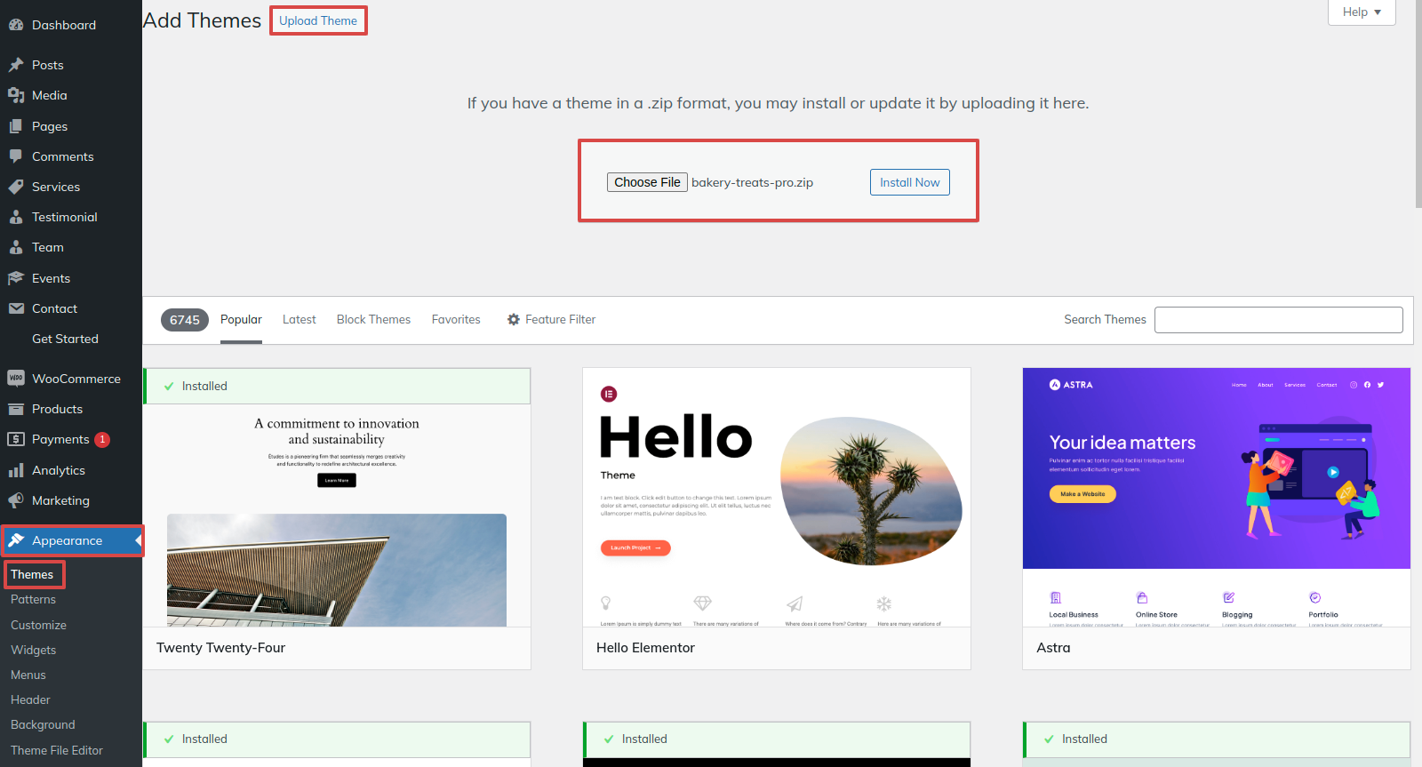Screen dimensions: 1422x767
Task: Go to Get Started page
Action: (x=65, y=339)
